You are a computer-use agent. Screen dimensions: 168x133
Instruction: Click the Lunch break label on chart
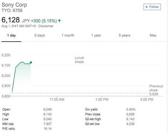79,60
